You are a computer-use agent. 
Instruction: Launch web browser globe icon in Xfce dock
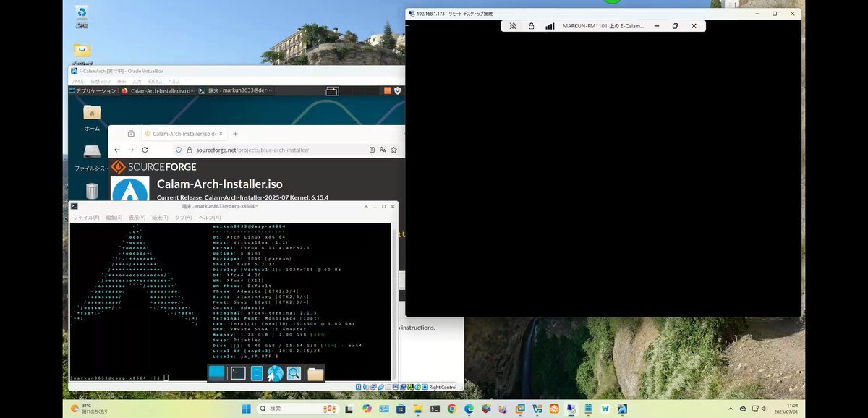pos(275,373)
